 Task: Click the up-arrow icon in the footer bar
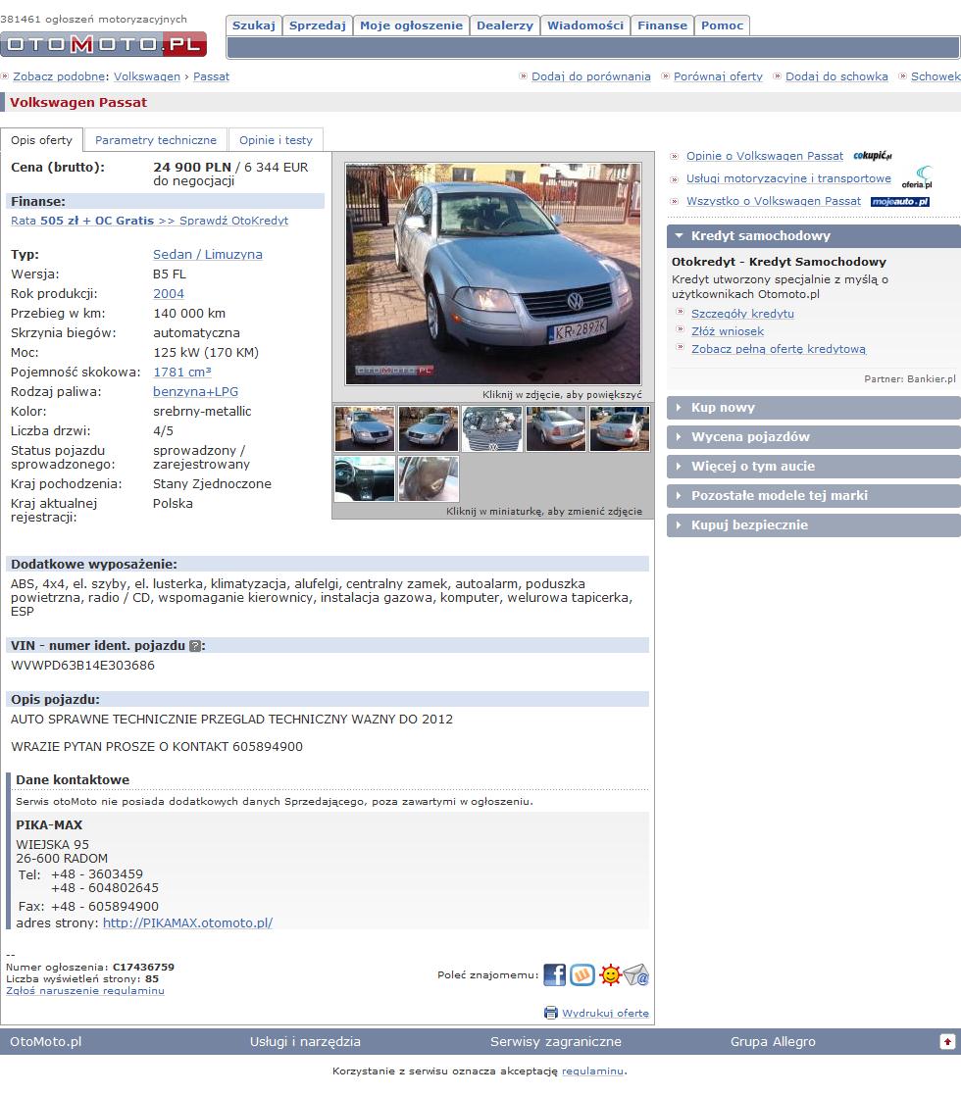pos(947,1041)
